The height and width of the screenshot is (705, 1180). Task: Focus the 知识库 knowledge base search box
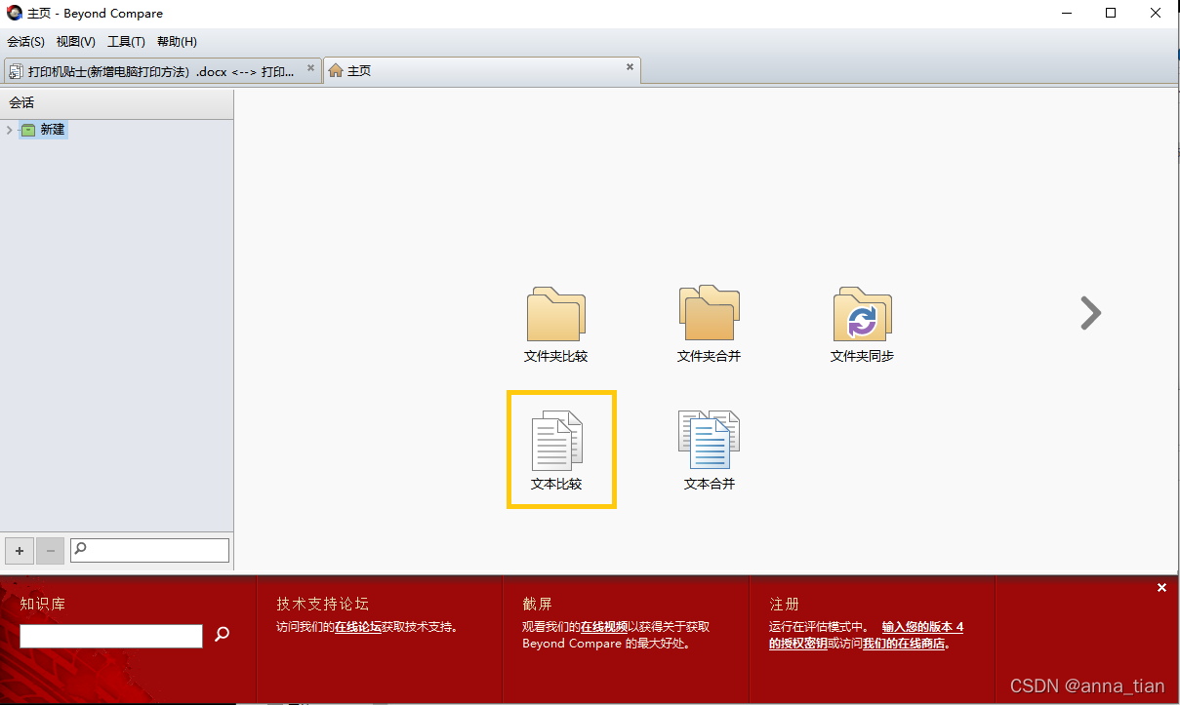[111, 636]
